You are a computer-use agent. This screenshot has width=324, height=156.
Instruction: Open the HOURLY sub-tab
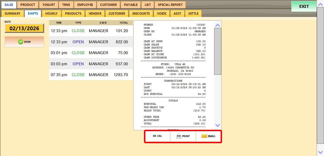(51, 13)
